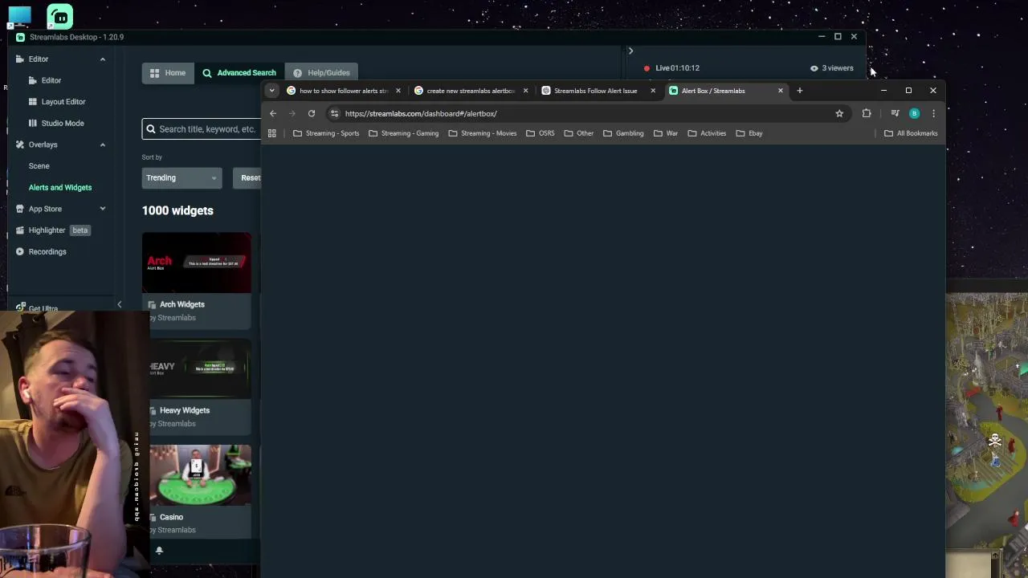Screen dimensions: 1028x578
Task: Click the 3 viewers eye indicator
Action: 831,68
